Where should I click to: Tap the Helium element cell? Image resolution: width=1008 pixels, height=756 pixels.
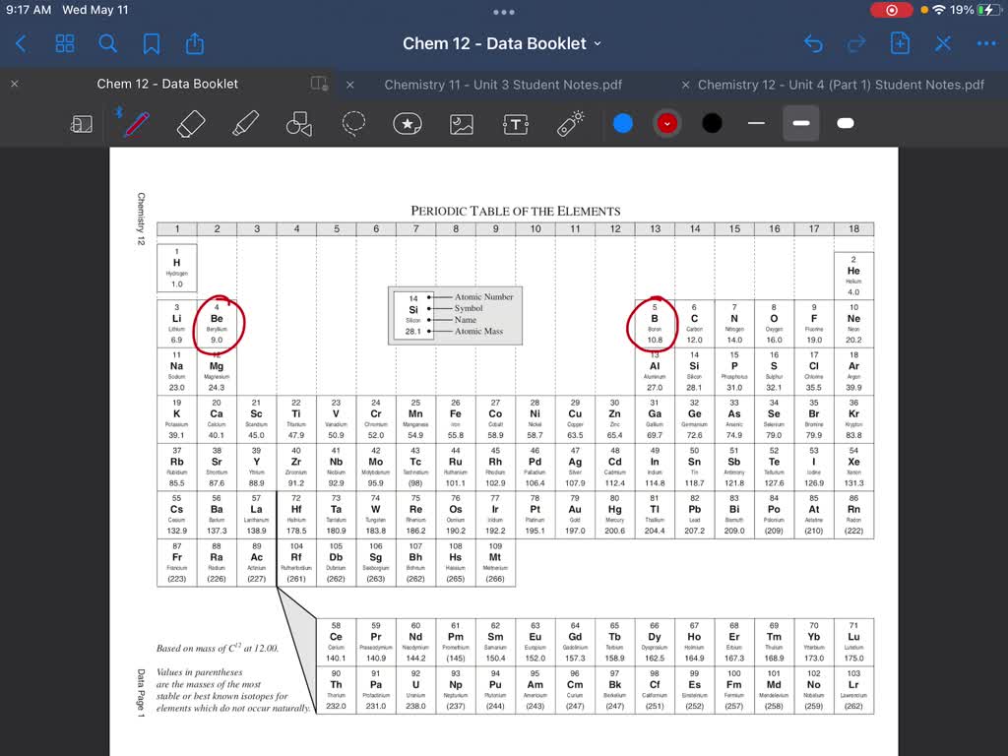coord(853,276)
